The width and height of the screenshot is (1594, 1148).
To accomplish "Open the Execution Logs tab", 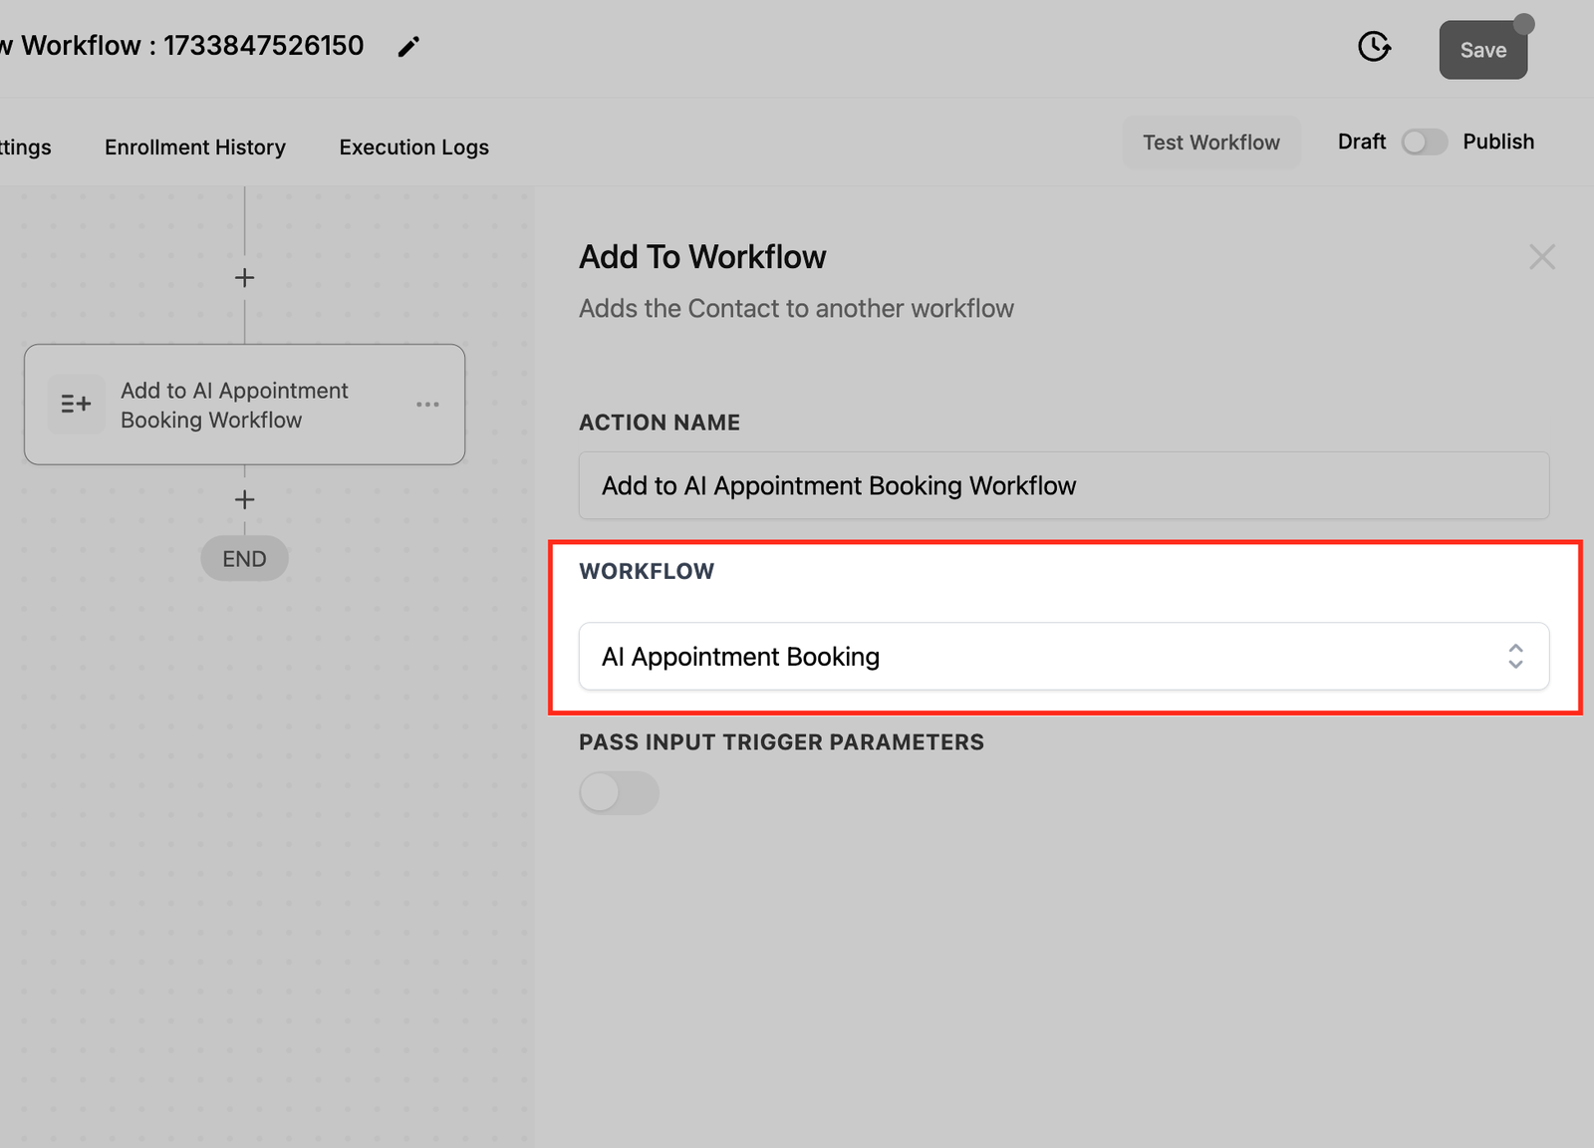I will click(x=413, y=147).
